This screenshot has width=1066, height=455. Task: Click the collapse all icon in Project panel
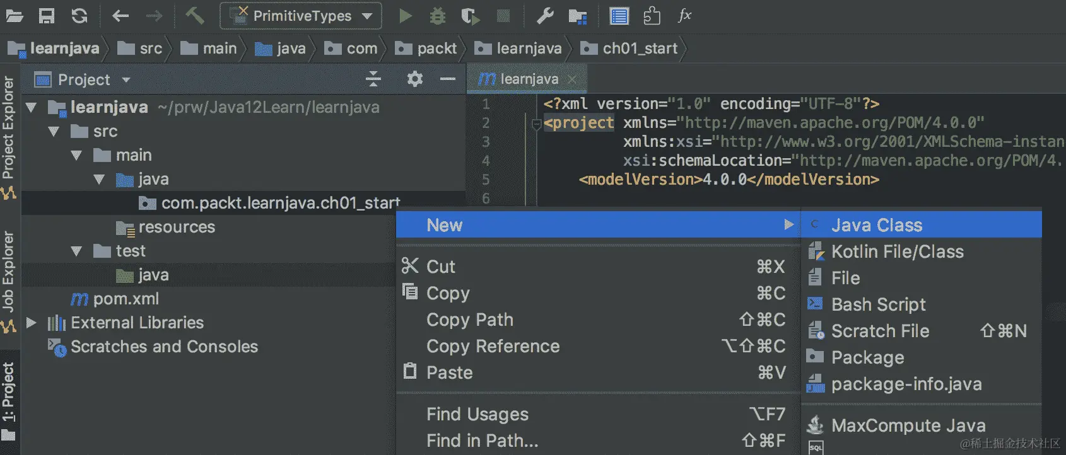pyautogui.click(x=373, y=79)
